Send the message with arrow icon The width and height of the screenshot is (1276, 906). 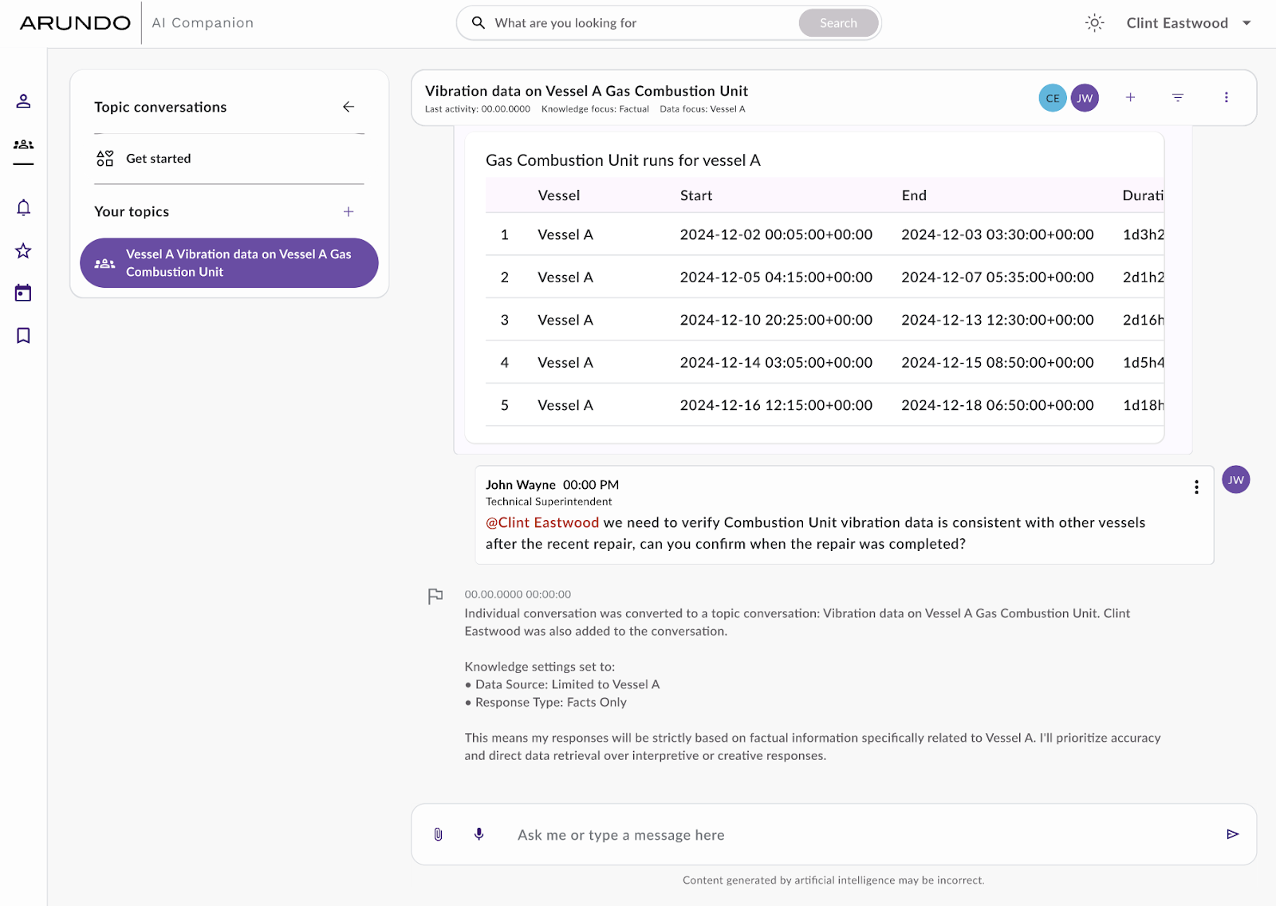[x=1232, y=834]
